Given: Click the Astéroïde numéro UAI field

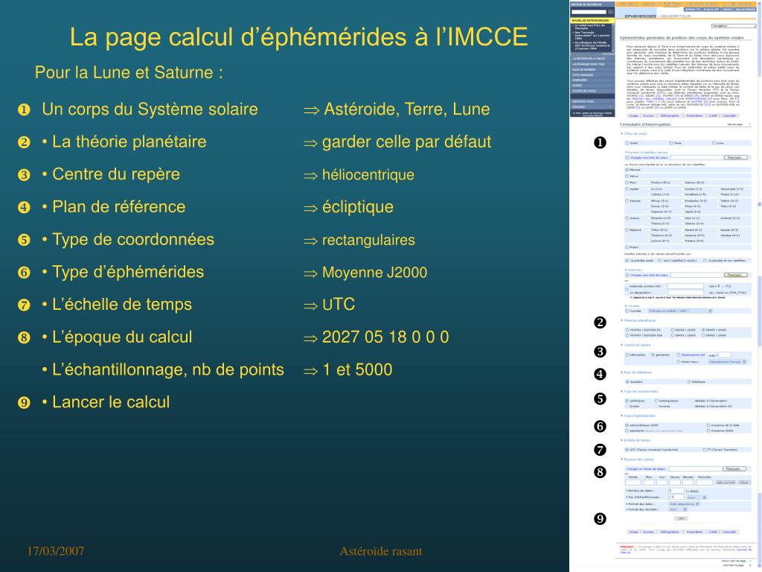Looking at the screenshot, I should tap(685, 287).
